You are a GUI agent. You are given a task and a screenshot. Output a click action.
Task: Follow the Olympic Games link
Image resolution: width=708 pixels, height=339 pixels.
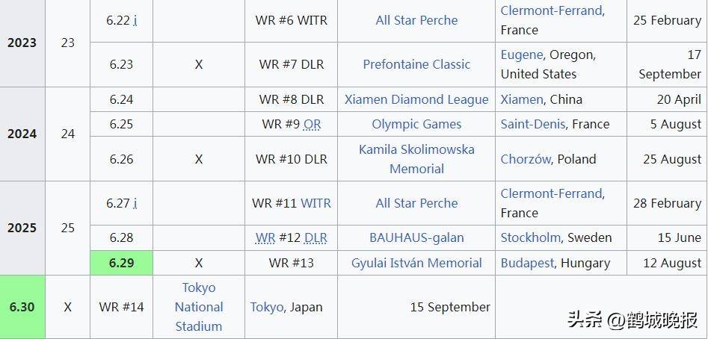(416, 125)
